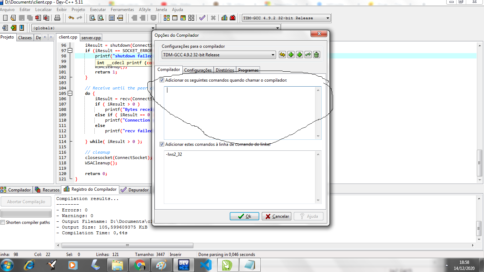
Task: Click the dialog's Ajuda button
Action: coord(309,216)
